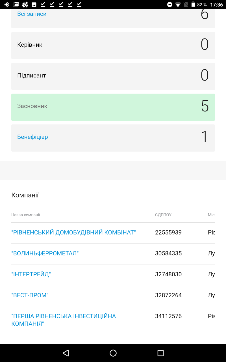The width and height of the screenshot is (226, 362).
Task: Open "ПЕРША РІВНЕНСЬКА ІНВЕСТИЦІЙНА КОМПАНІЯ" link
Action: click(x=64, y=320)
